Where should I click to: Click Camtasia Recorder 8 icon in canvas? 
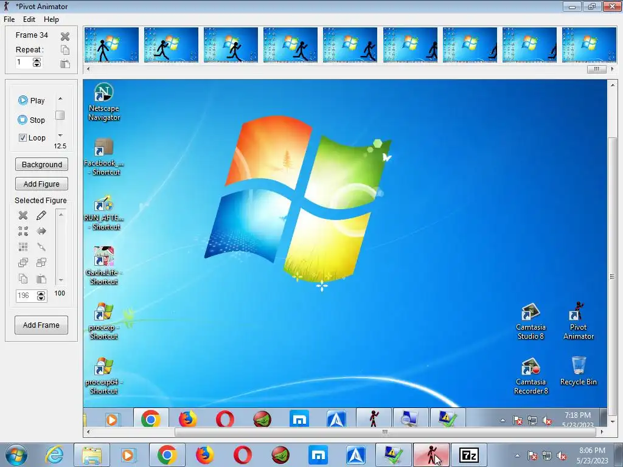pyautogui.click(x=531, y=376)
